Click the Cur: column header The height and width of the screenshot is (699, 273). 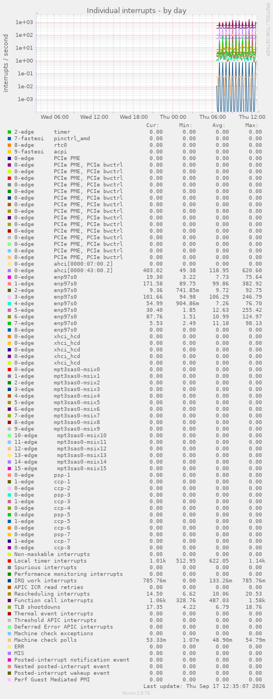pos(153,125)
